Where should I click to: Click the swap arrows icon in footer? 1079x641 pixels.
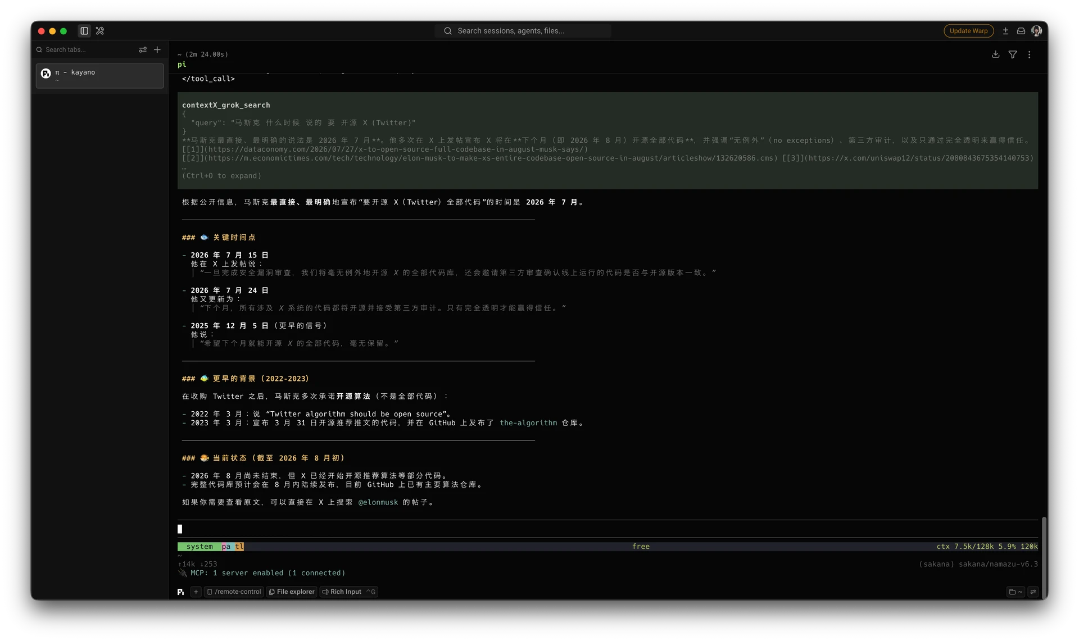pos(1033,592)
